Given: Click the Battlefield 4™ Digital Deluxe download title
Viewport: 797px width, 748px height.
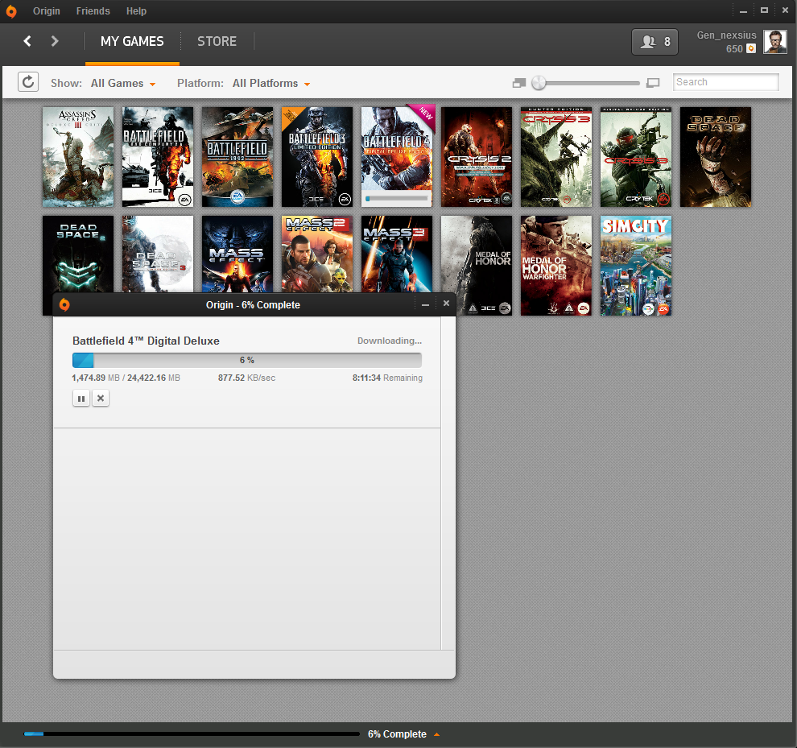Looking at the screenshot, I should (146, 341).
